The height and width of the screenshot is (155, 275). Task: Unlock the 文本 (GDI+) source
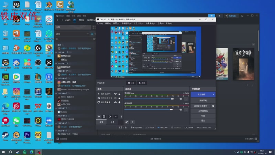119,94
